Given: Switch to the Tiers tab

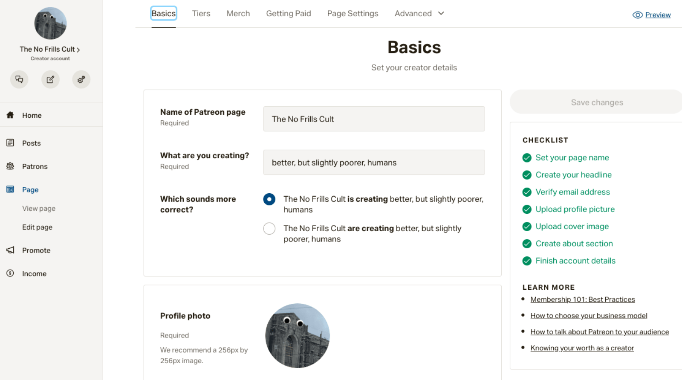Looking at the screenshot, I should tap(201, 14).
